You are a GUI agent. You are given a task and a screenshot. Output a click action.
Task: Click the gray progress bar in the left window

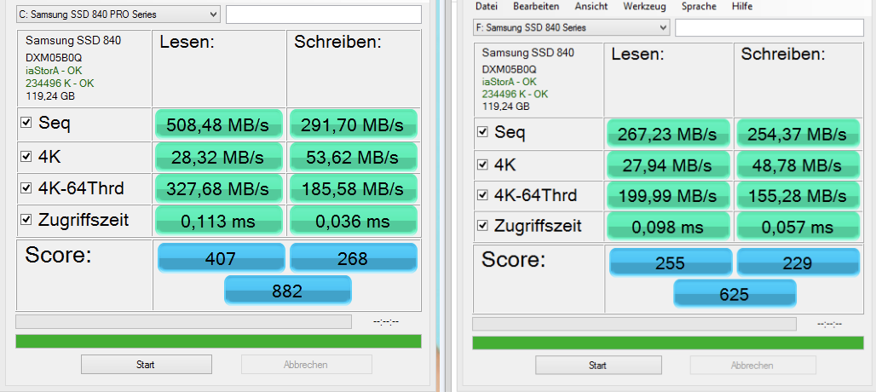click(x=183, y=321)
